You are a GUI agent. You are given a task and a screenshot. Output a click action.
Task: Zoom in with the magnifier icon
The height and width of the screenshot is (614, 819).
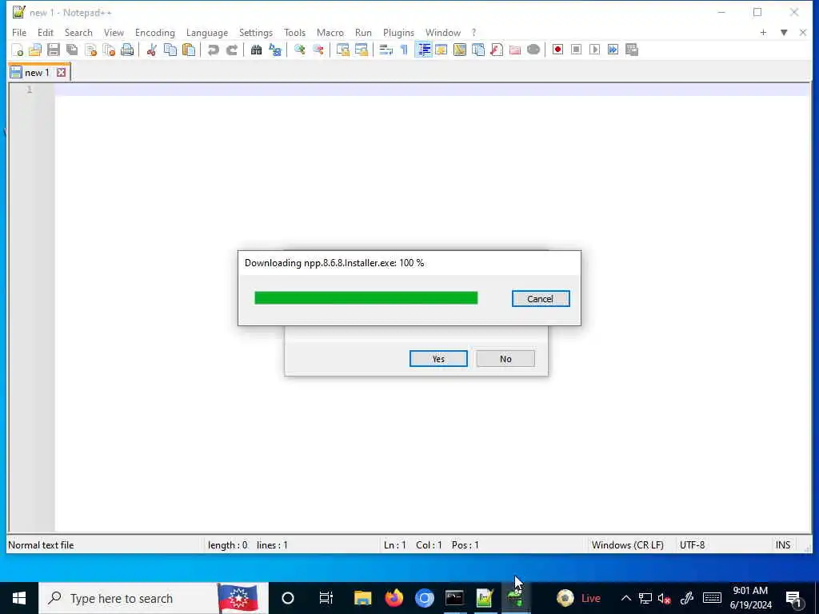click(x=299, y=50)
